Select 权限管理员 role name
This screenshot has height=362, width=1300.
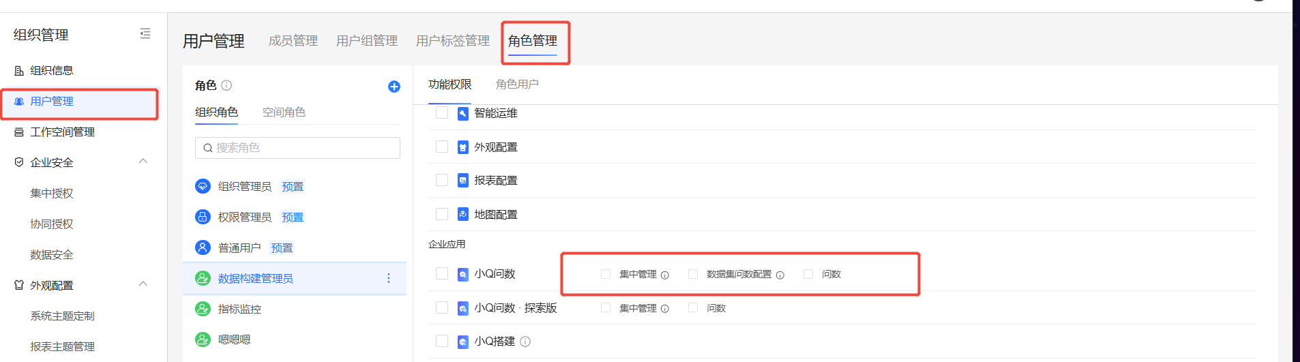point(245,217)
